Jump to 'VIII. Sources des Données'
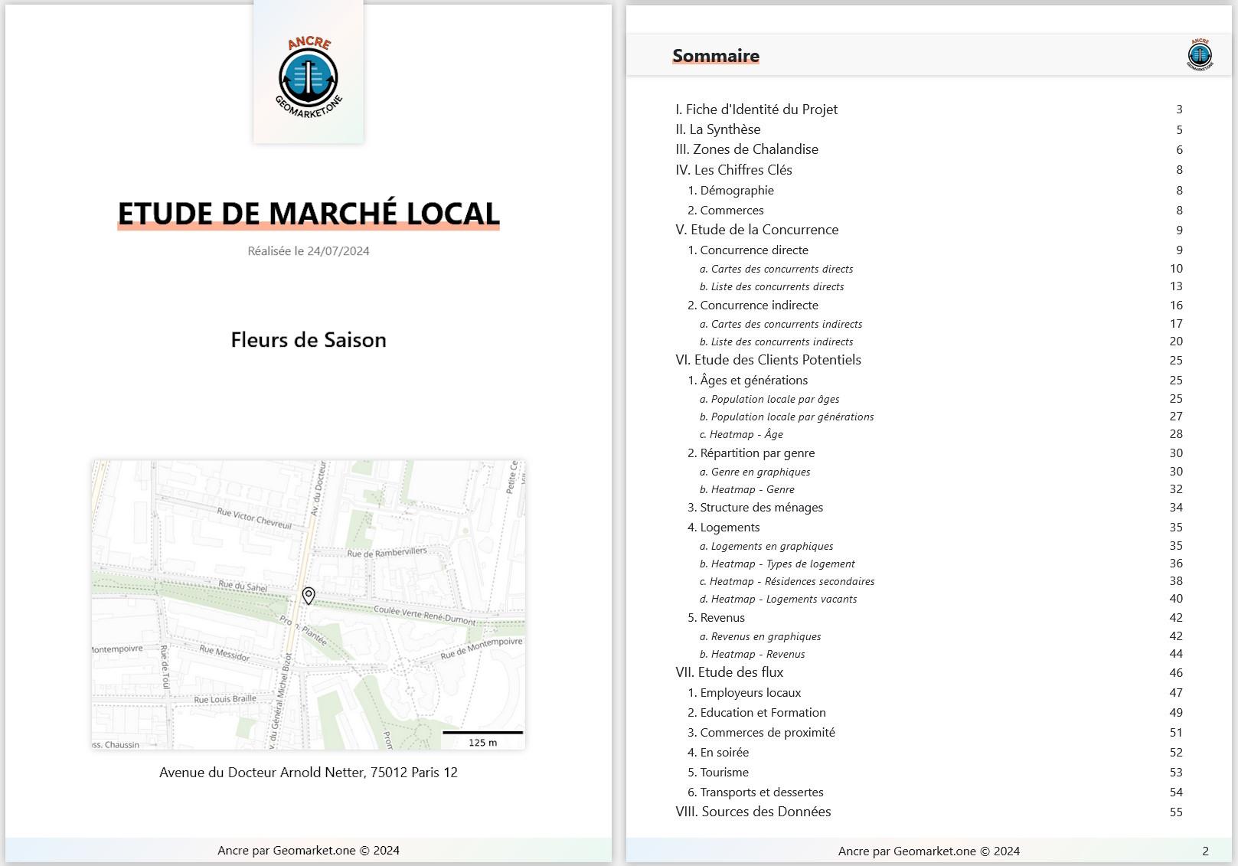 753,812
